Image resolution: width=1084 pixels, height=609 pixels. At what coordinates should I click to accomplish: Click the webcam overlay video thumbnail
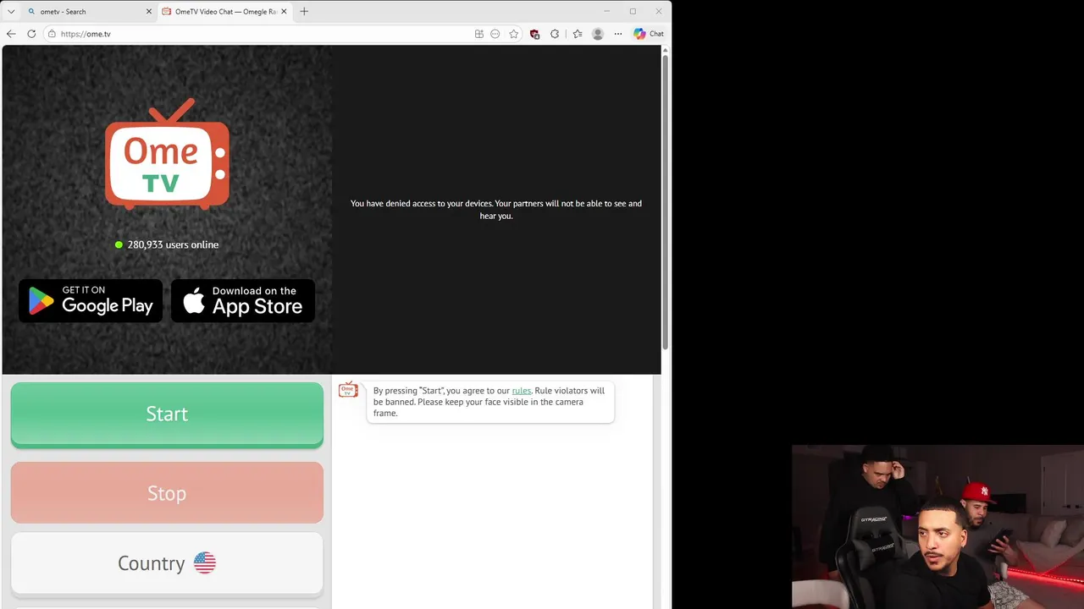pos(937,527)
